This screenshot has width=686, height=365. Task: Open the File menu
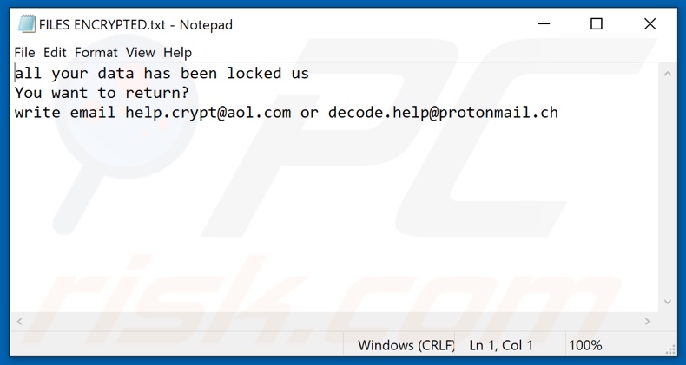point(24,52)
